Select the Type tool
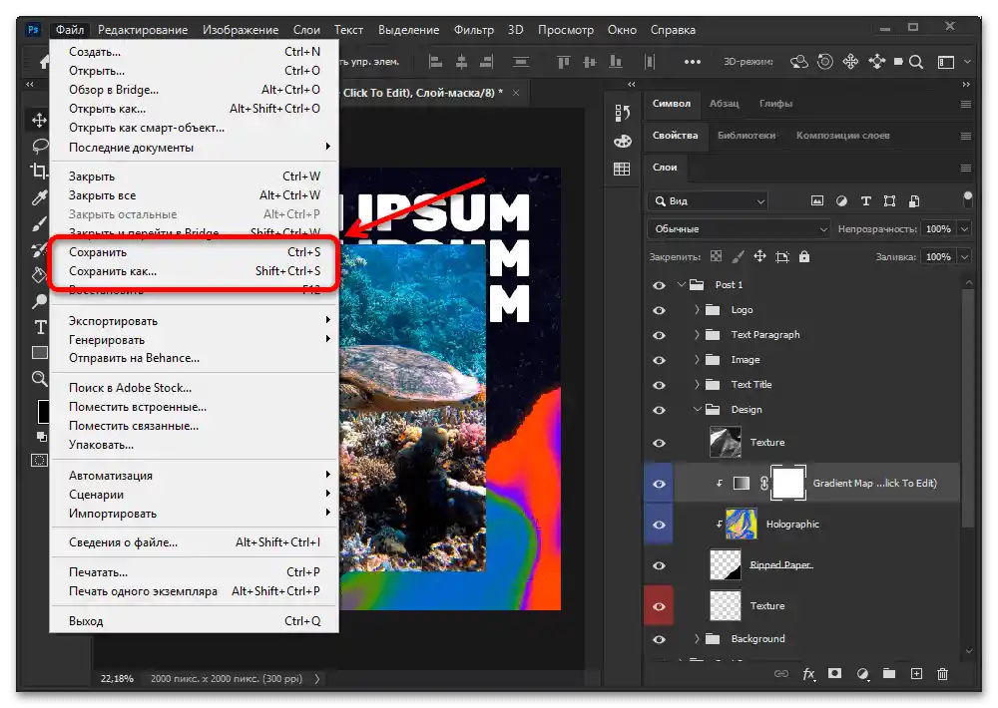 (40, 327)
